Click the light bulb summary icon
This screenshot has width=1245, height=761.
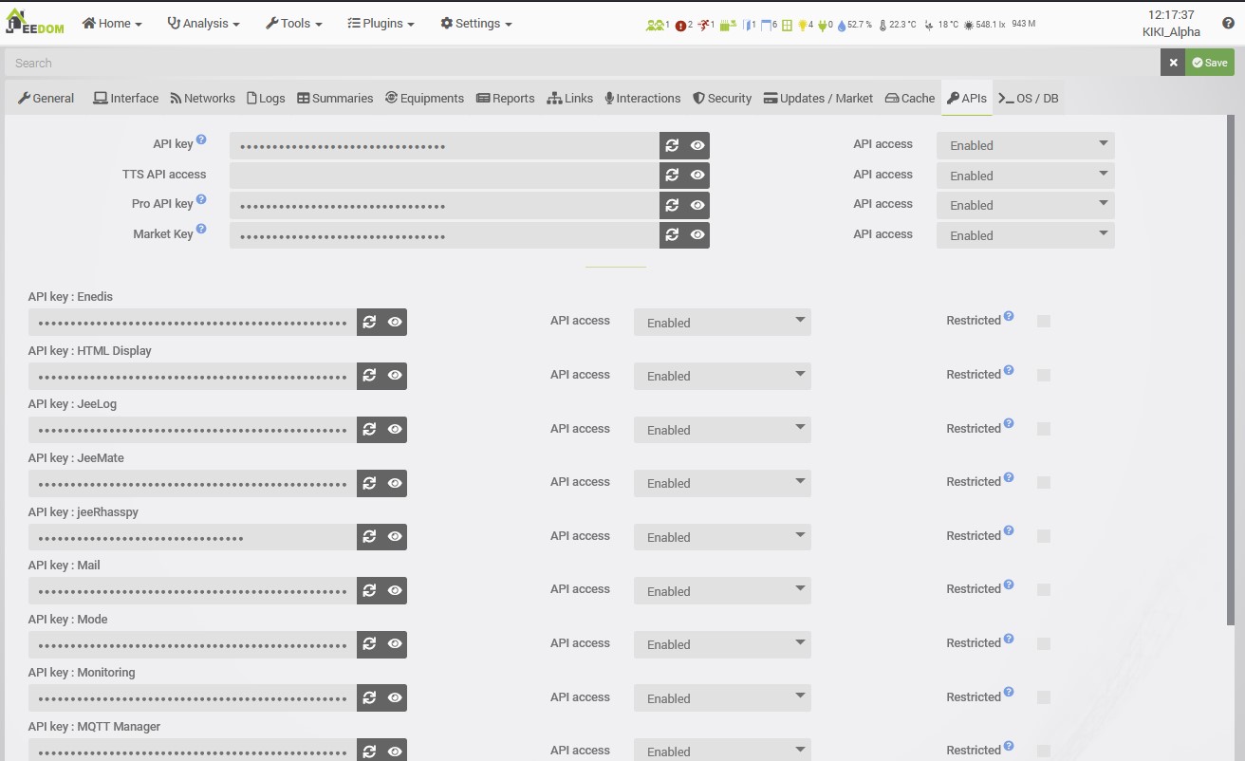tap(802, 25)
